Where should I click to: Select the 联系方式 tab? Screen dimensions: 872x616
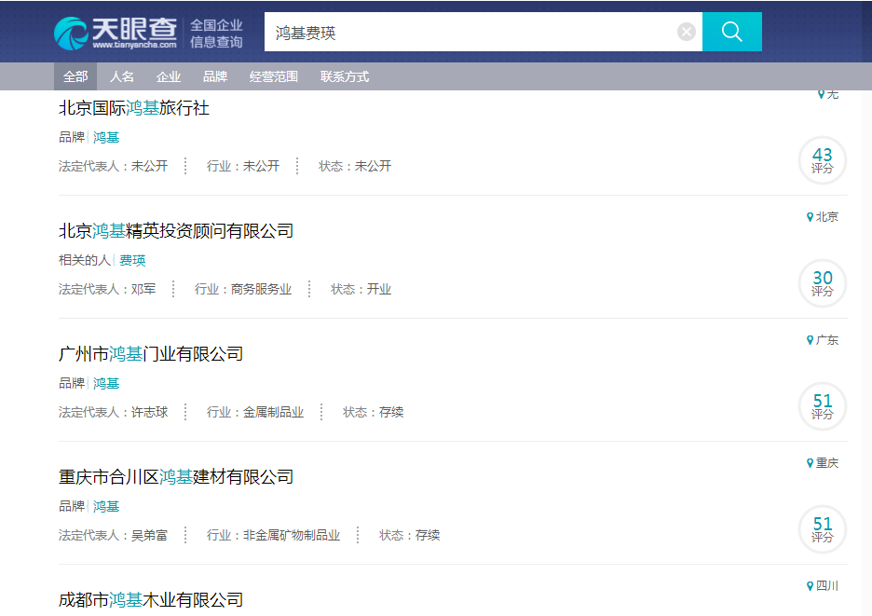click(345, 76)
